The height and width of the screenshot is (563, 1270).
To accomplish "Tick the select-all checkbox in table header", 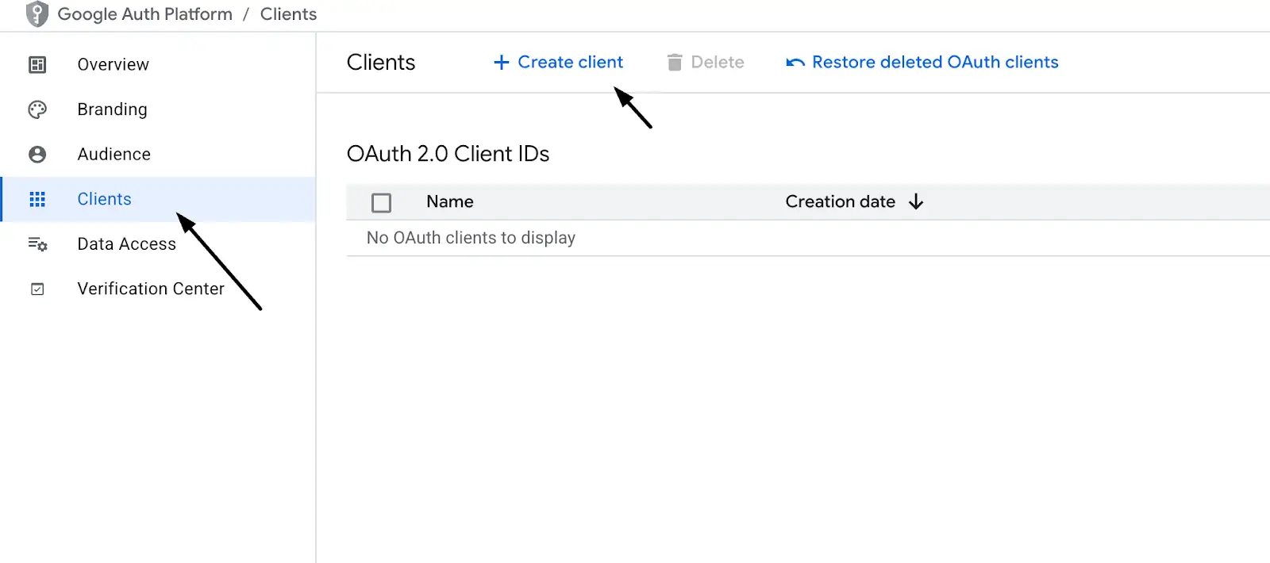I will coord(382,203).
